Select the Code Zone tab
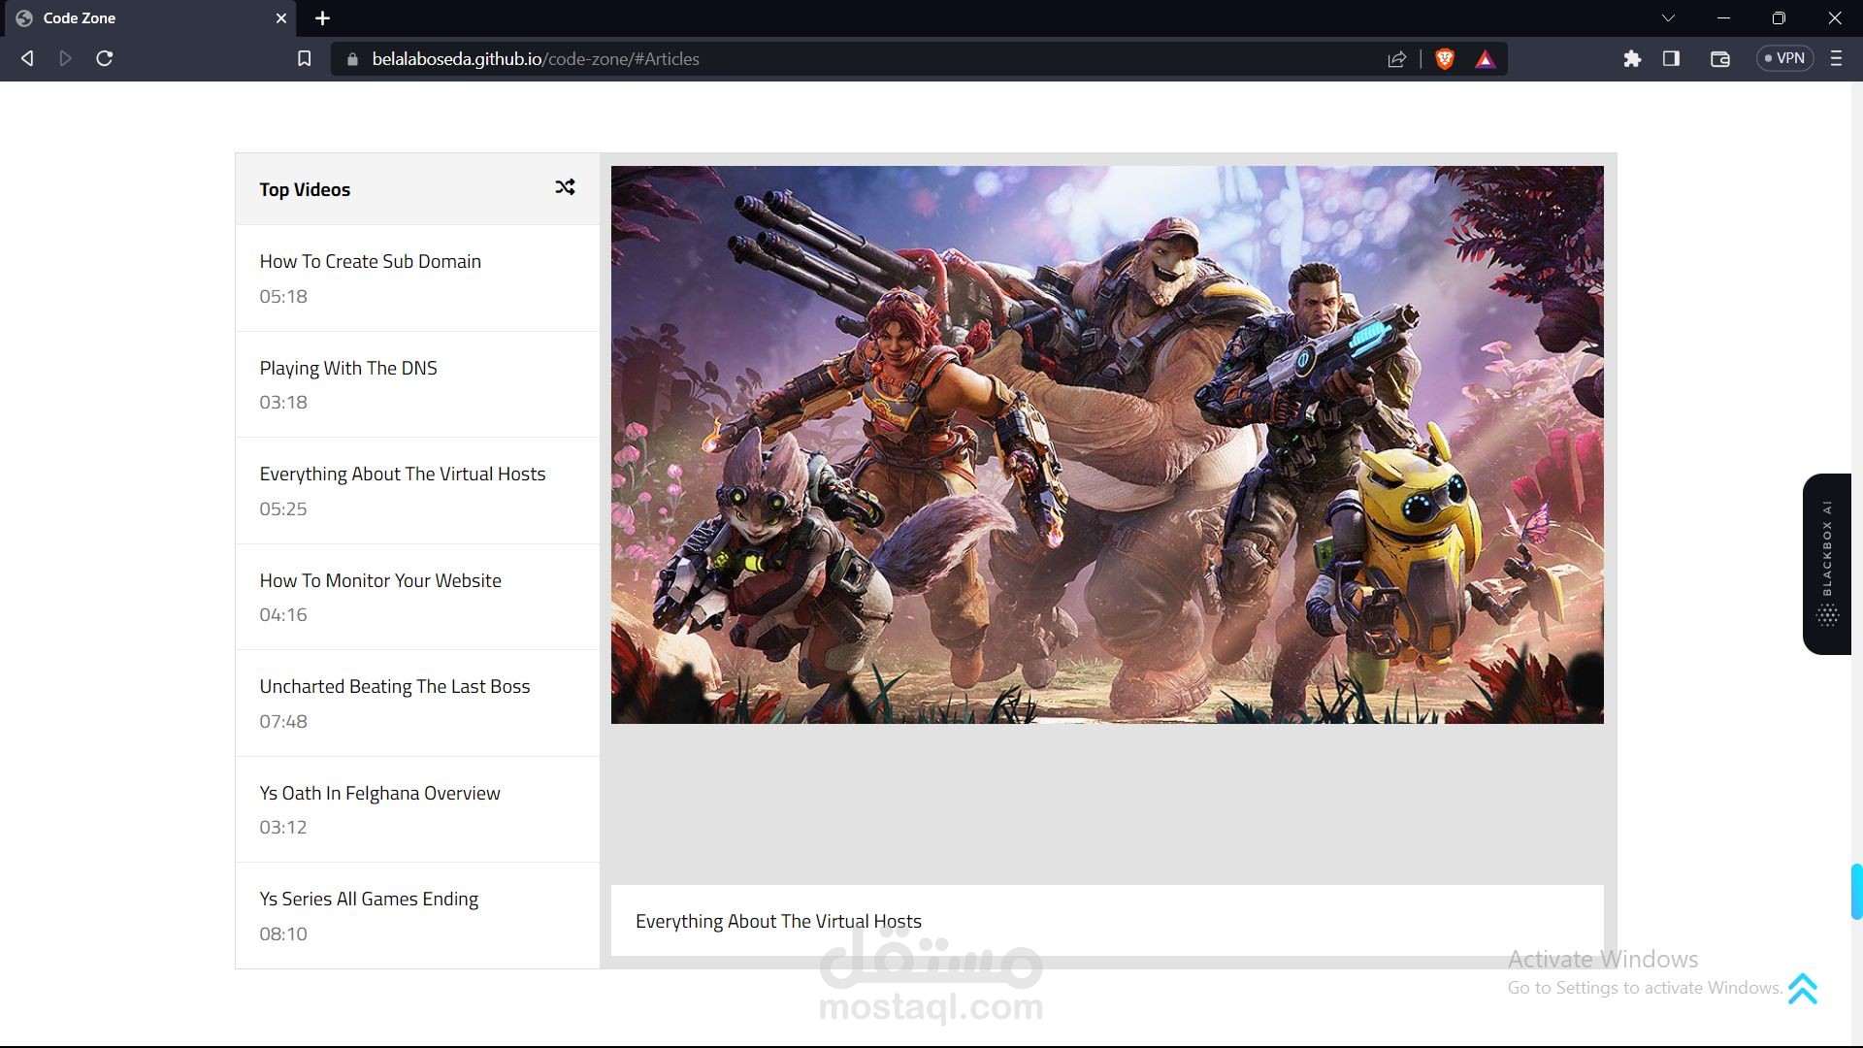1863x1048 pixels. [148, 18]
